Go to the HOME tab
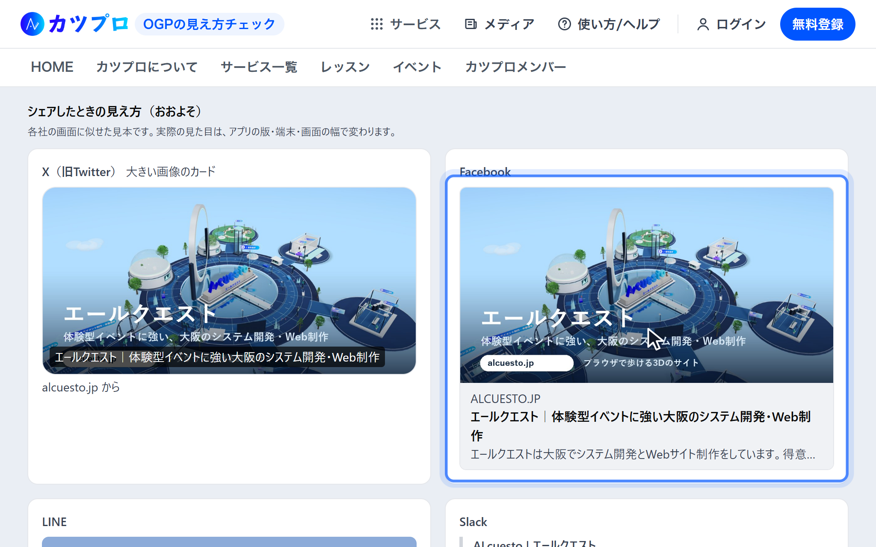876x547 pixels. point(52,67)
